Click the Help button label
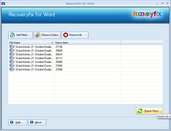The height and width of the screenshot is (131, 171). pos(18,122)
